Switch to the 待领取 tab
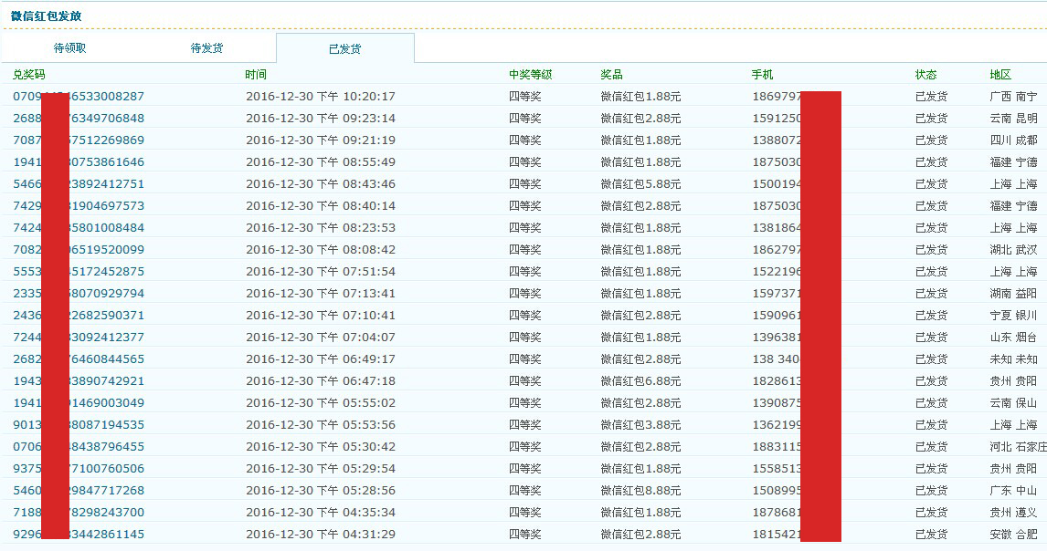 coord(70,48)
